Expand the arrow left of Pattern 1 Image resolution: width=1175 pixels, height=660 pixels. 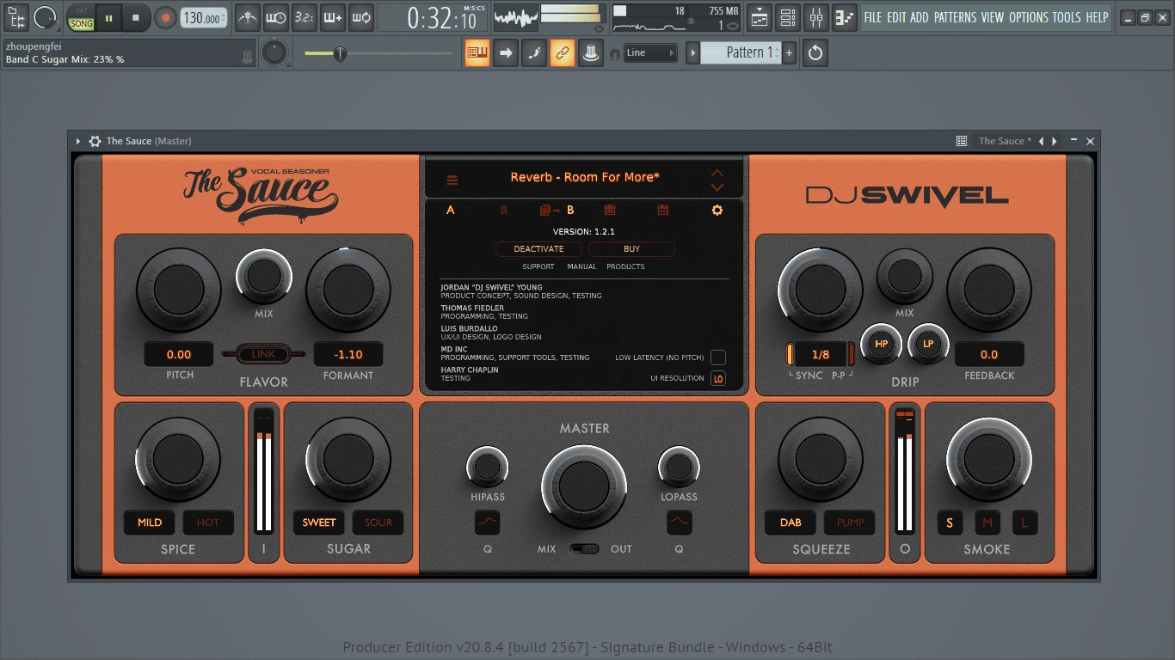click(692, 53)
